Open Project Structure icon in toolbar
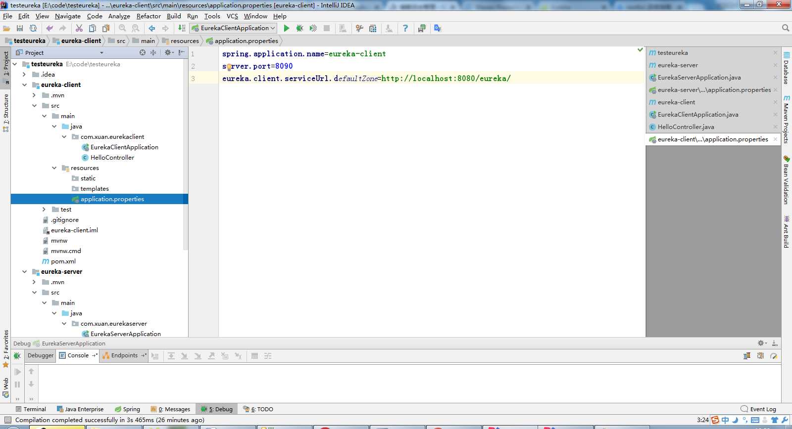This screenshot has height=429, width=792. click(x=373, y=28)
